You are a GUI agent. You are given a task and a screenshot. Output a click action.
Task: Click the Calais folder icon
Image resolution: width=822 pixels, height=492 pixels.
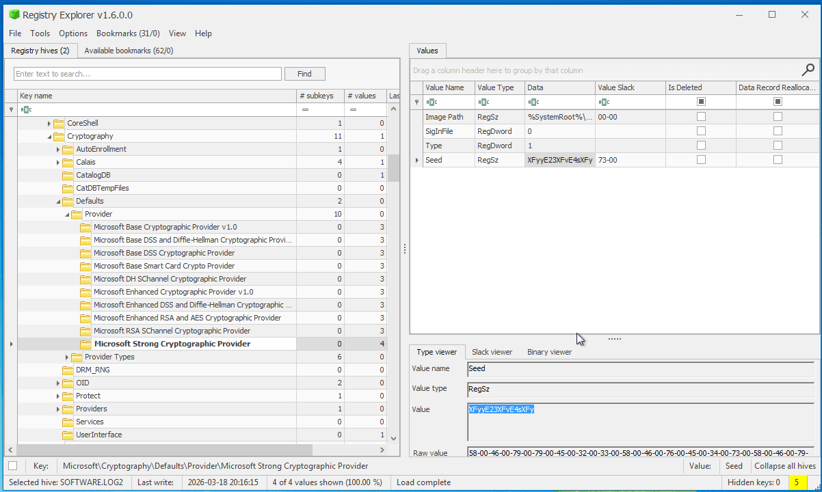point(68,162)
